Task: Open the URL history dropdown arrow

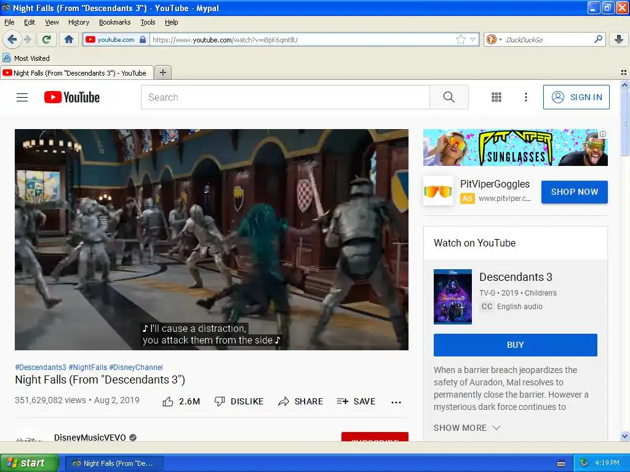Action: [473, 39]
